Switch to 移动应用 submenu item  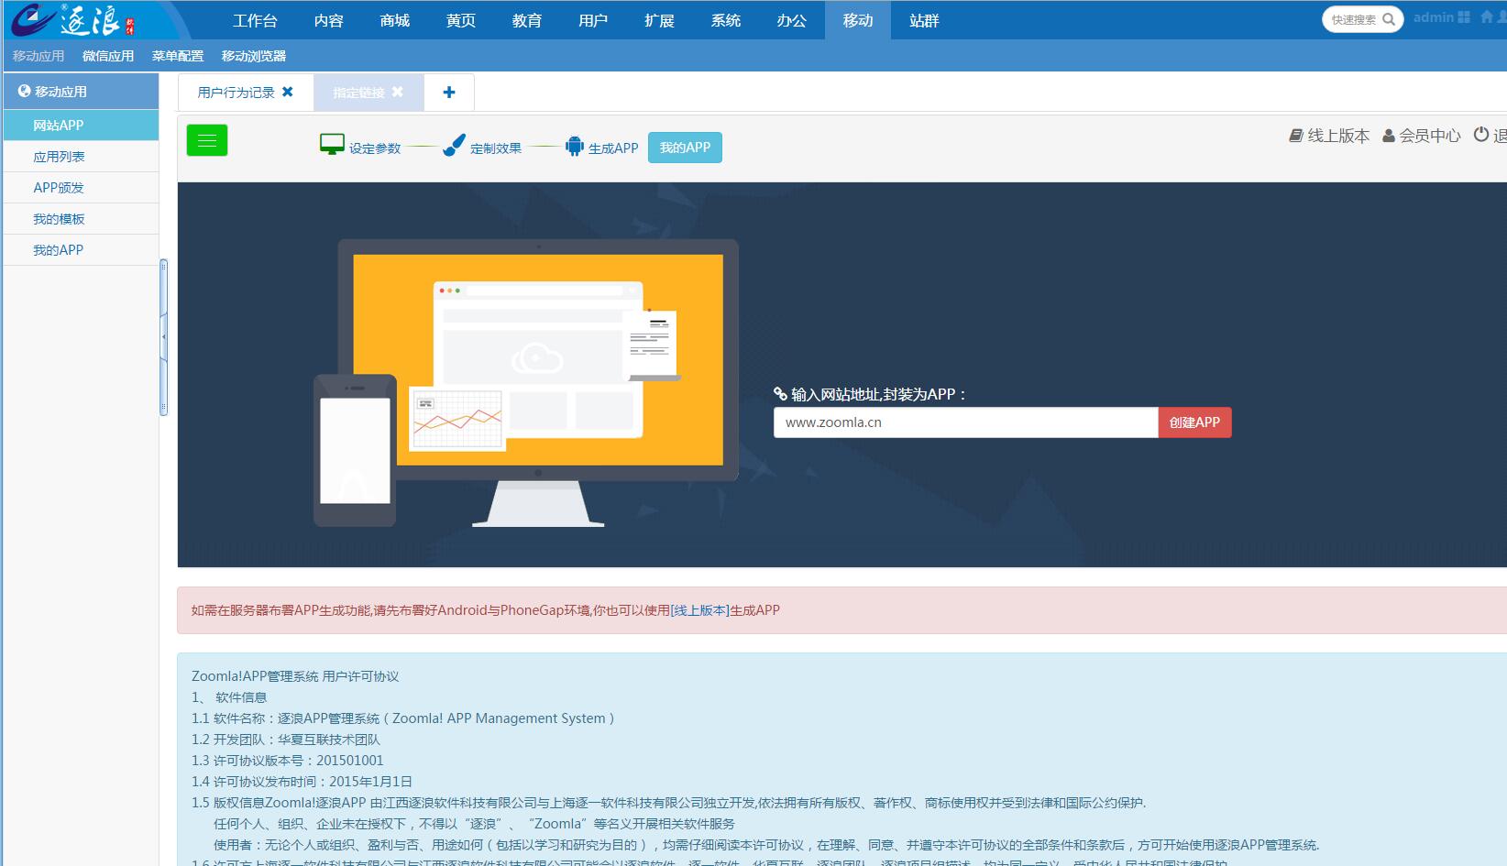tap(38, 56)
